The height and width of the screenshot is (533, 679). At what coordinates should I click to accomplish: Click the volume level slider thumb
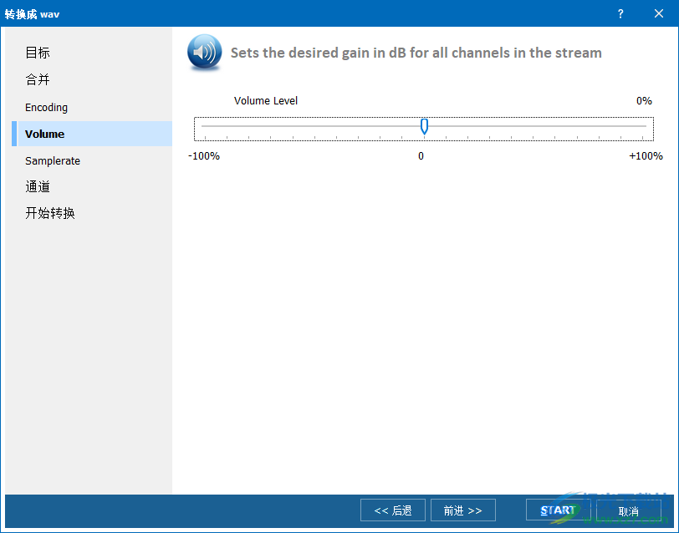[x=425, y=126]
